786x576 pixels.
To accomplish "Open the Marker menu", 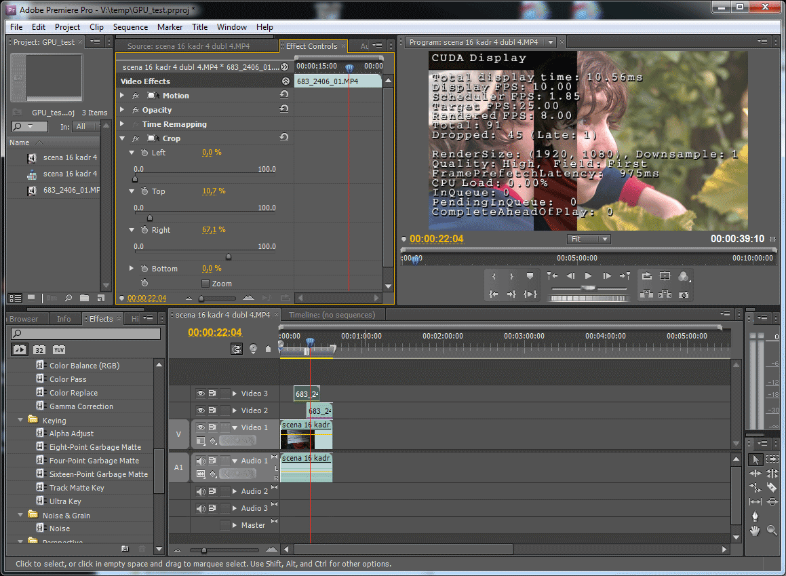I will tap(170, 27).
